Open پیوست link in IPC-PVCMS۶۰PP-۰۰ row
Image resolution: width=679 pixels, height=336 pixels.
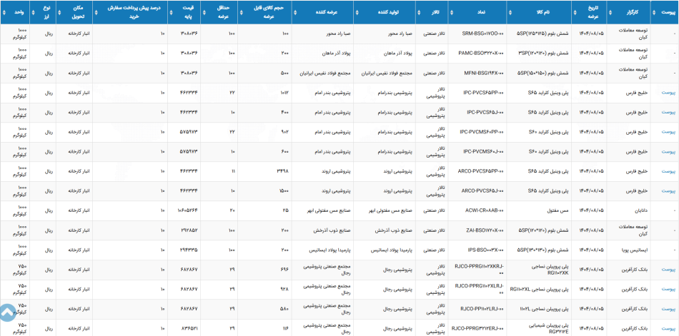point(668,132)
